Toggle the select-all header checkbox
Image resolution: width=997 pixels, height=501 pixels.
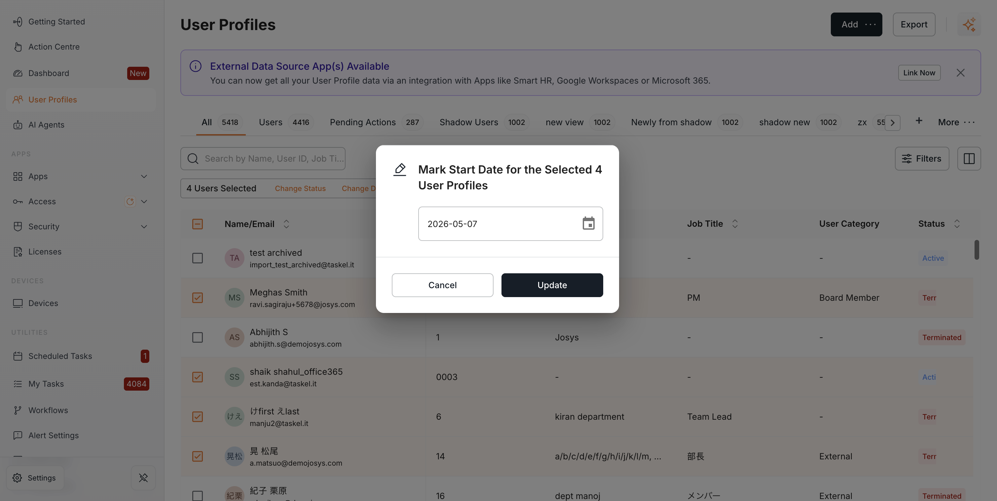[x=198, y=223]
